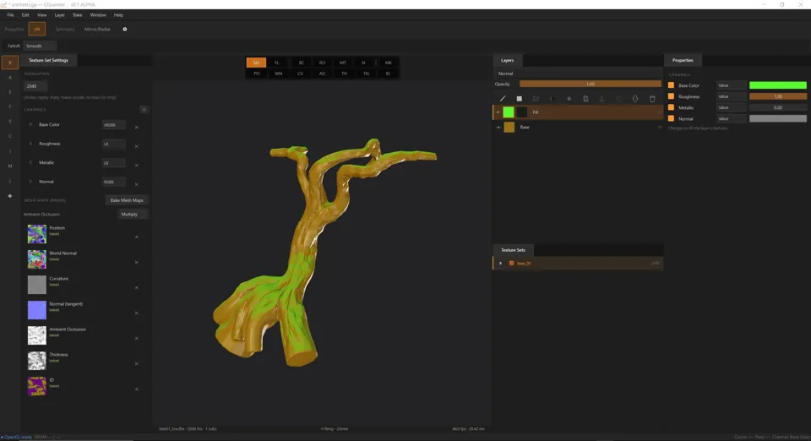The width and height of the screenshot is (811, 441).
Task: Toggle the Roughness channel checkbox in Properties
Action: [672, 96]
